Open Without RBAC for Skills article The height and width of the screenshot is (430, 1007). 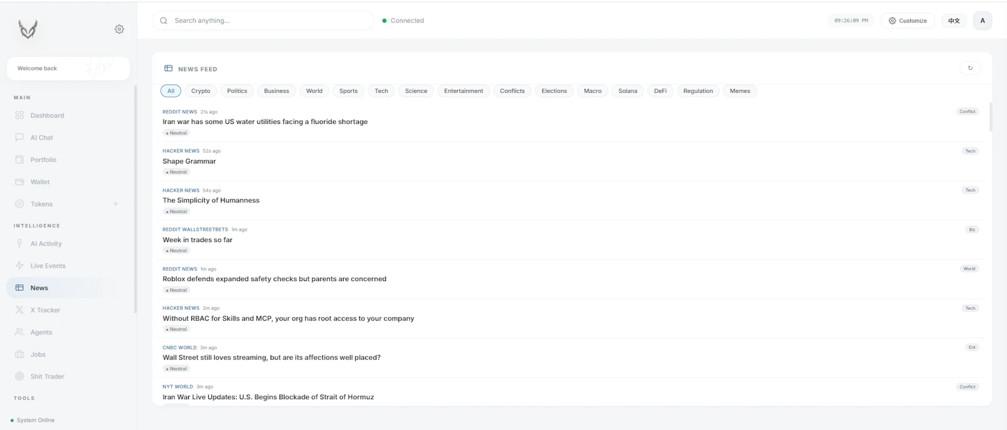[x=288, y=319]
